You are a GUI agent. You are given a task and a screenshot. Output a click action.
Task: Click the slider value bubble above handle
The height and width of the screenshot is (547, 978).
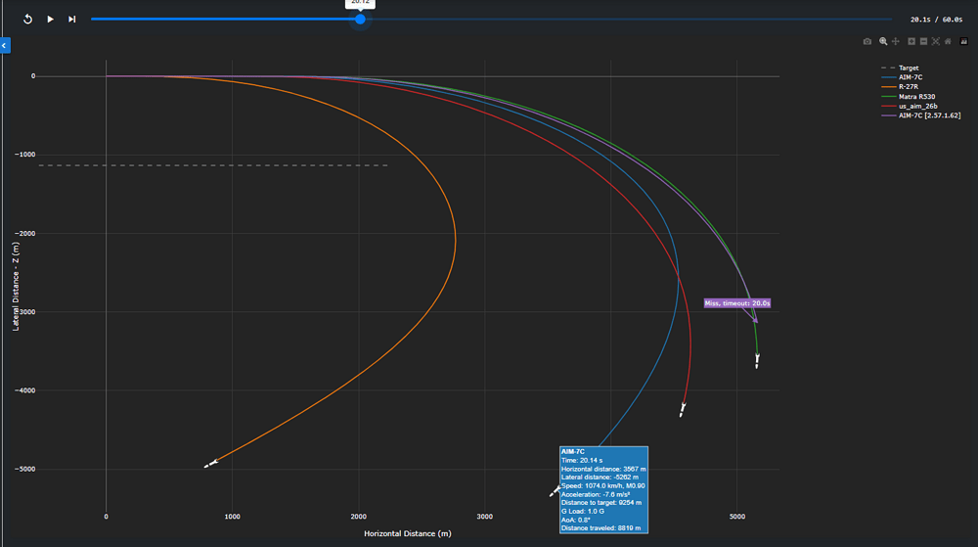(x=360, y=3)
